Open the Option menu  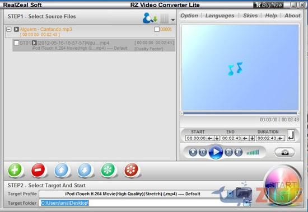189,16
